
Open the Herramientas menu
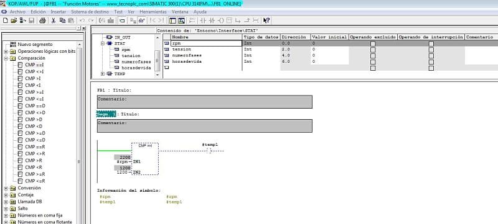(153, 12)
